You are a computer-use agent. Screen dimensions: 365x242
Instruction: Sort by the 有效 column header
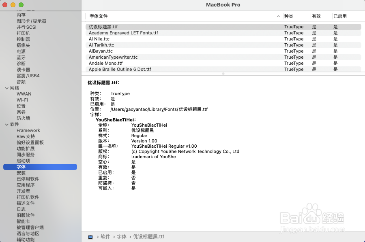[x=316, y=16]
